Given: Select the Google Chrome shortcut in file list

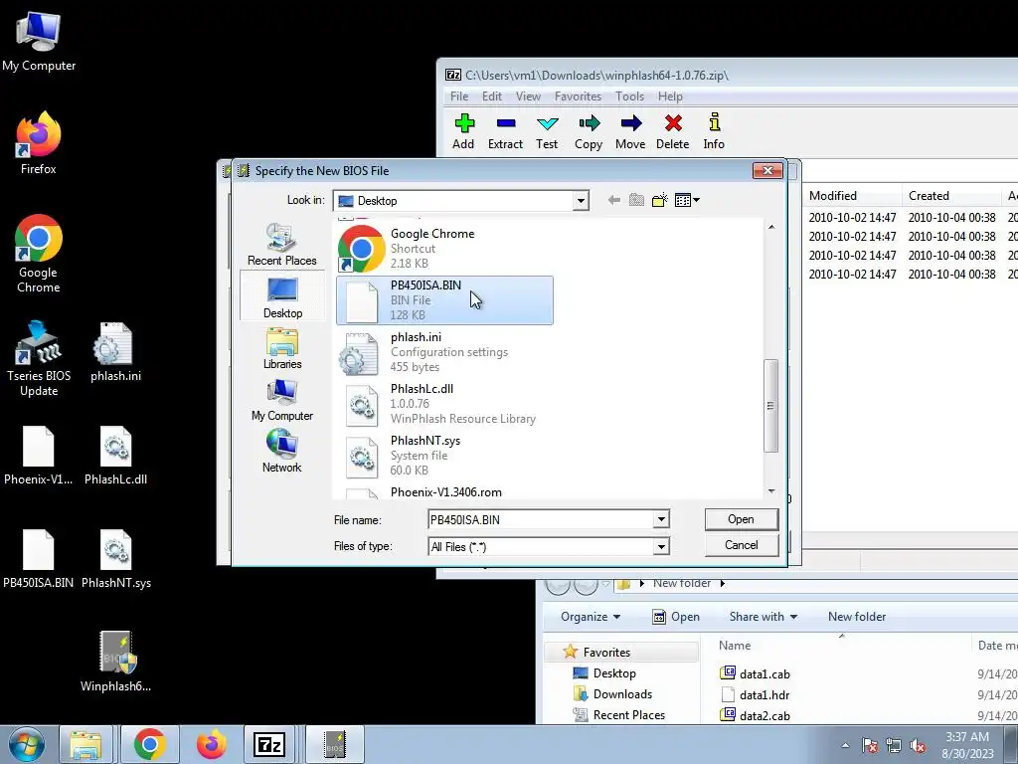Looking at the screenshot, I should [444, 248].
